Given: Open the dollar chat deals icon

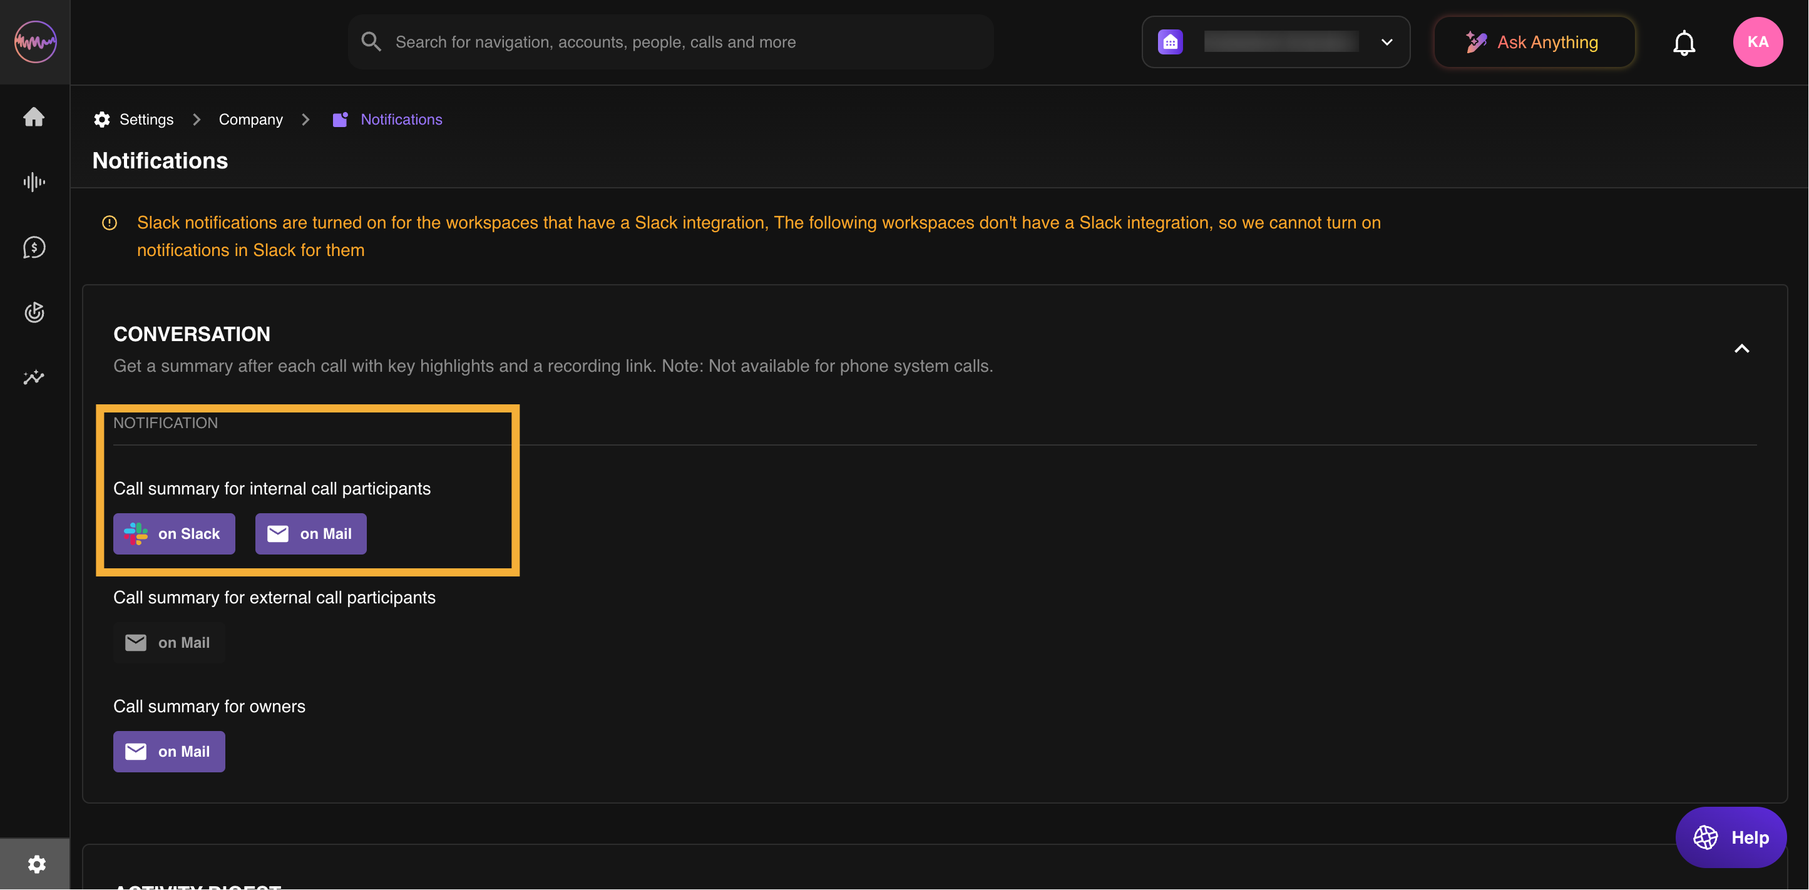Looking at the screenshot, I should [x=34, y=247].
